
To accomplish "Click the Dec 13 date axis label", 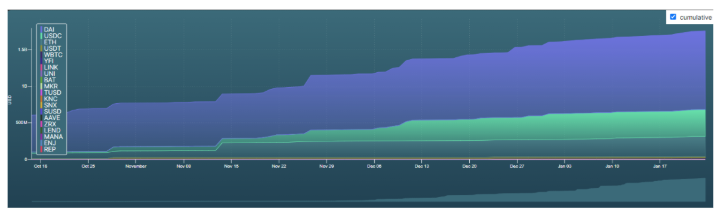I will tap(421, 167).
